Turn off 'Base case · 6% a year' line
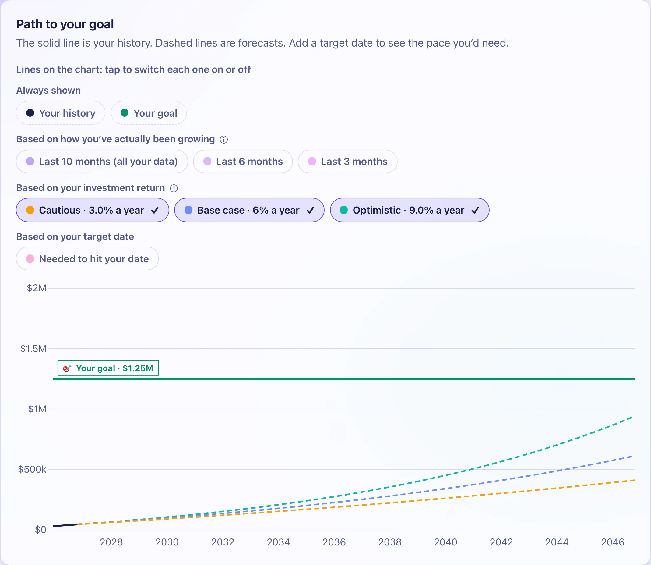The height and width of the screenshot is (565, 651). click(249, 210)
